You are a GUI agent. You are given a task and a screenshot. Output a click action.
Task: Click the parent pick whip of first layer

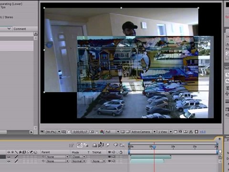pyautogui.click(x=43, y=157)
